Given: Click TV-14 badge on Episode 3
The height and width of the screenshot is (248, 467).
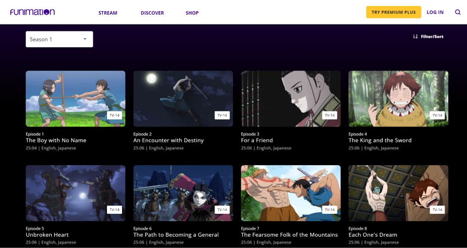Looking at the screenshot, I should 330,115.
